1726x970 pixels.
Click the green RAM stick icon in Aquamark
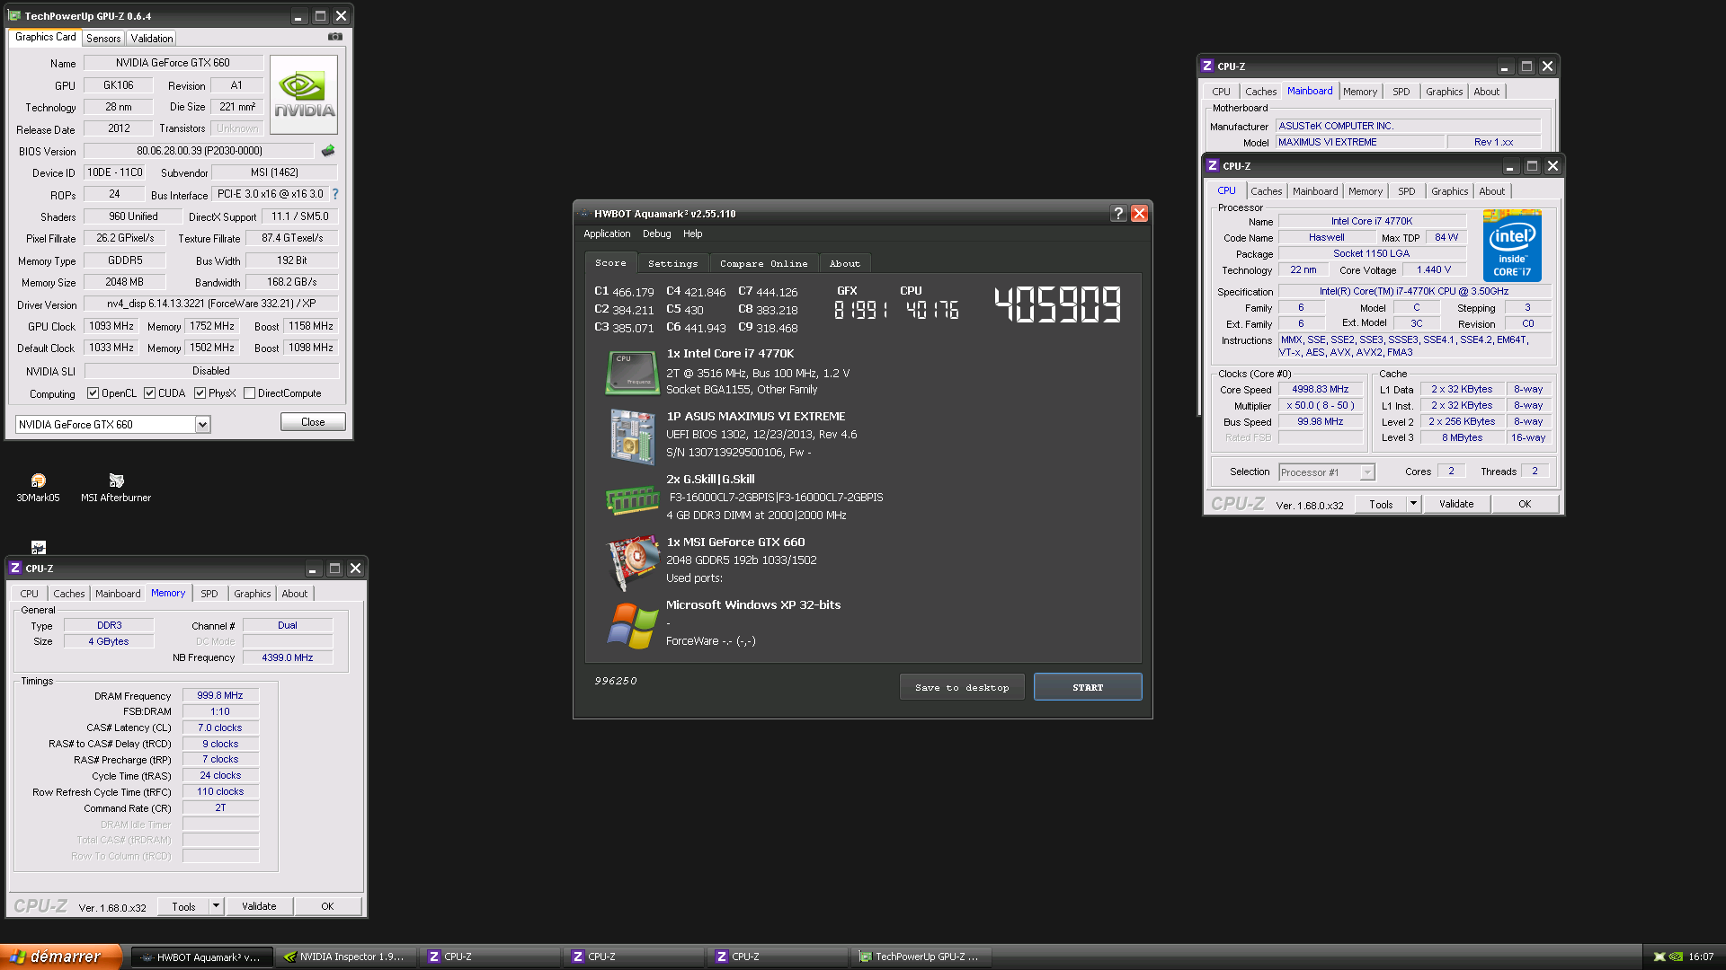point(633,499)
